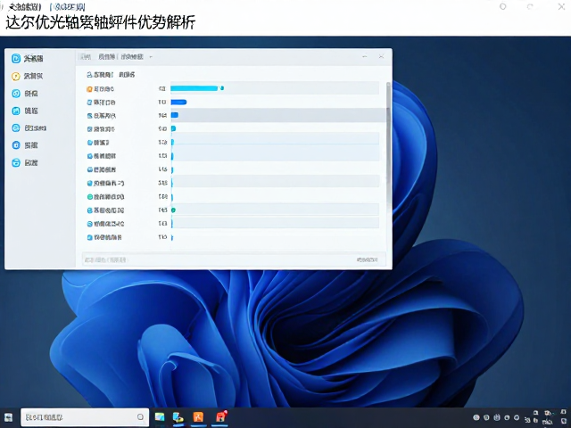Click the person icon above the list
Viewport: 571px width, 428px height.
[89, 75]
